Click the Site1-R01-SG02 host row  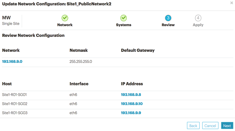pos(16,104)
